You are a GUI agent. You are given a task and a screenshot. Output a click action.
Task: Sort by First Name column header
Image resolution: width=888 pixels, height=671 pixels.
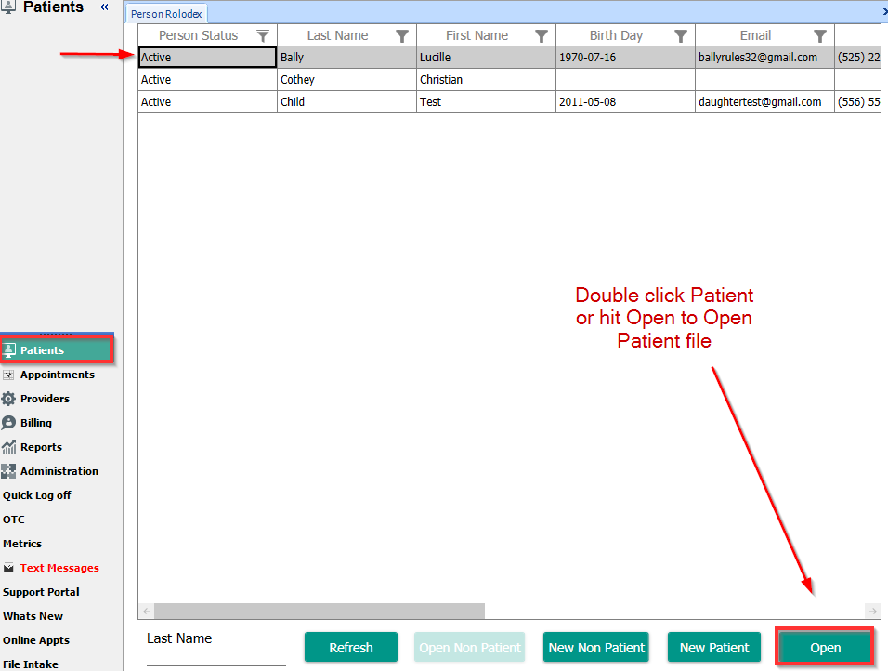pyautogui.click(x=477, y=35)
